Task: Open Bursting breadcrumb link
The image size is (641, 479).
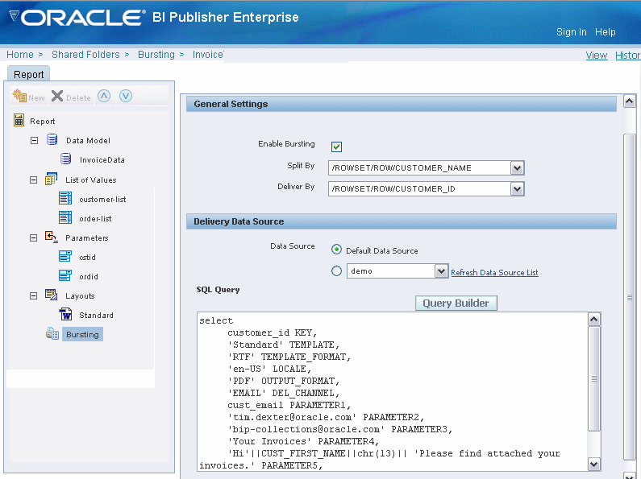Action: pos(156,54)
